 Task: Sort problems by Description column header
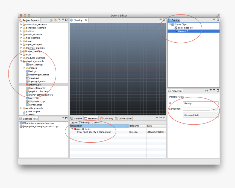99,126
